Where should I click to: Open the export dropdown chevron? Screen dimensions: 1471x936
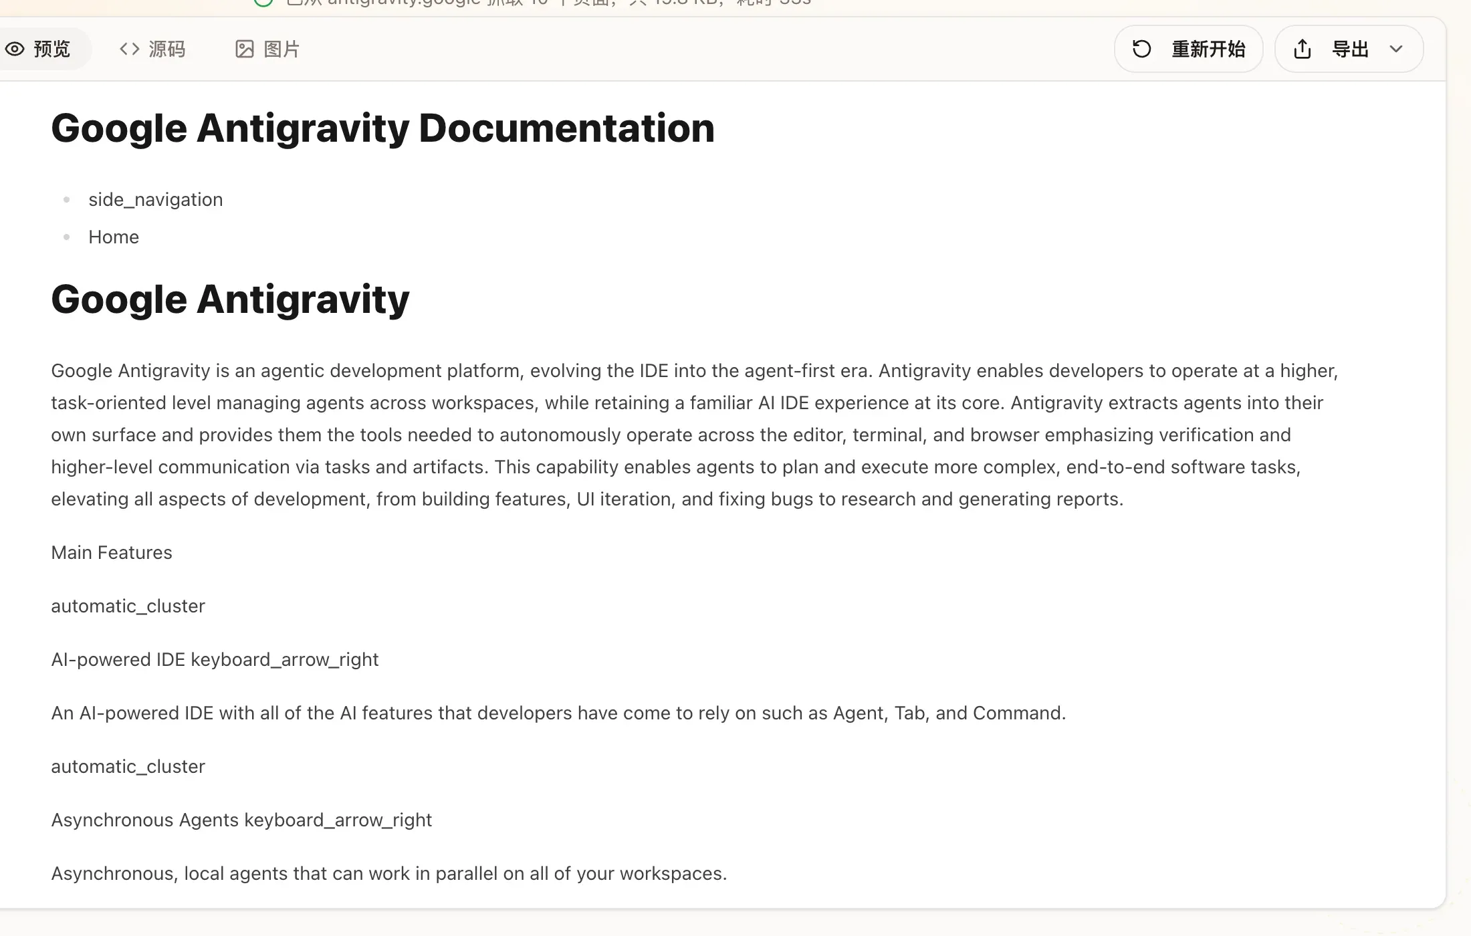pos(1397,49)
